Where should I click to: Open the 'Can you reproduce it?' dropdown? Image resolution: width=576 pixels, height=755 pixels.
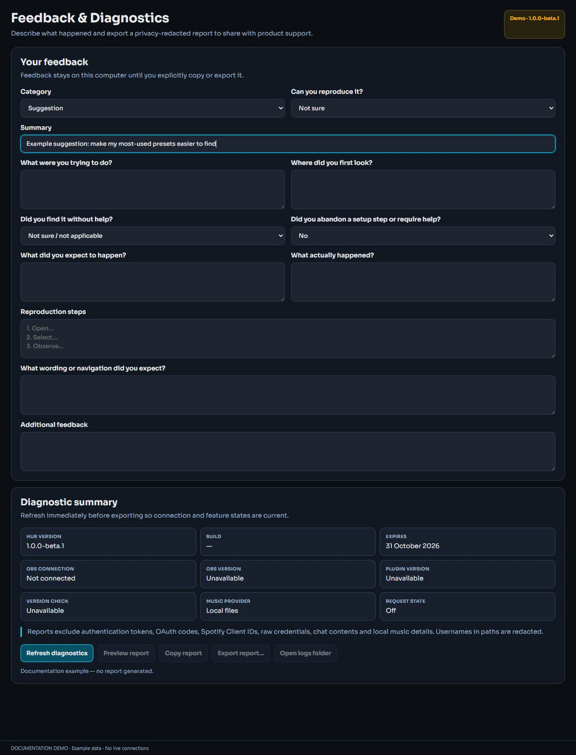(423, 108)
